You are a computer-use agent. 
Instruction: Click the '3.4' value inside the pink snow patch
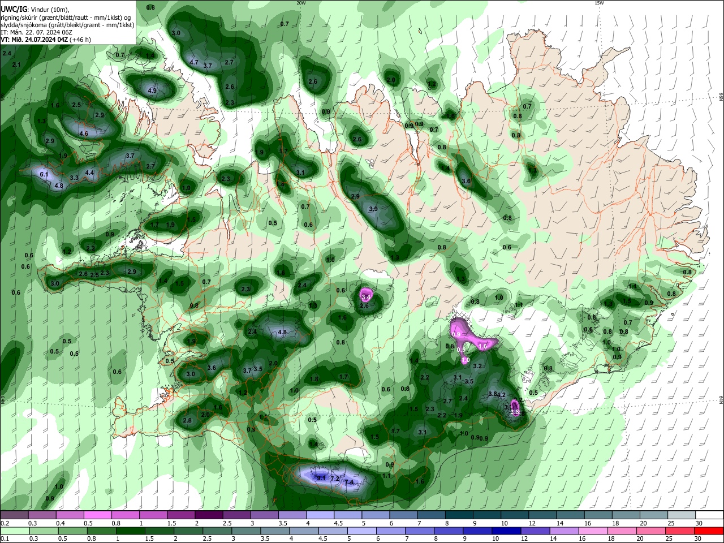(366, 297)
